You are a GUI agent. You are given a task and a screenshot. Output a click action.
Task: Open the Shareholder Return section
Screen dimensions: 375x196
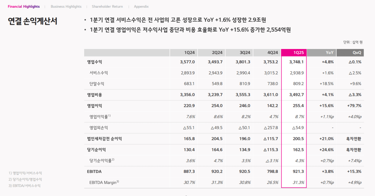coord(107,6)
